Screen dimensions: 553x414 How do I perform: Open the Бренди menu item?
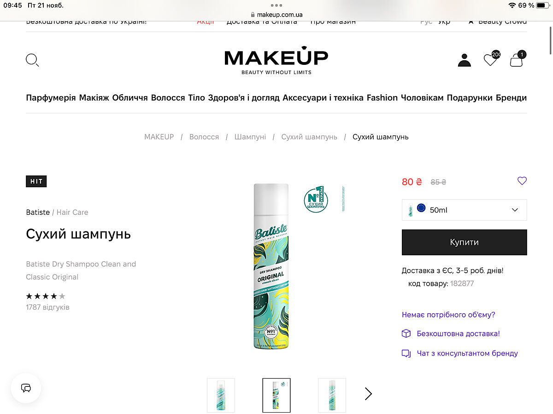511,98
